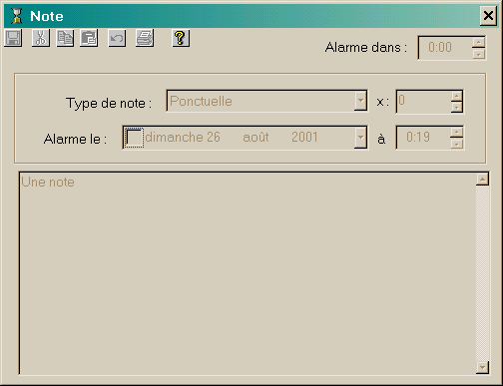Click the Print icon
This screenshot has width=503, height=386.
(x=145, y=38)
